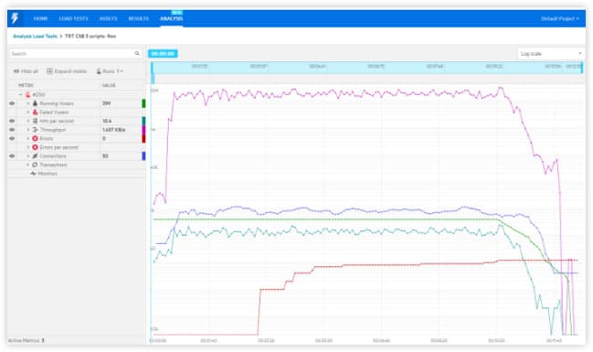Click the Runs person icon
The height and width of the screenshot is (352, 593).
click(99, 71)
